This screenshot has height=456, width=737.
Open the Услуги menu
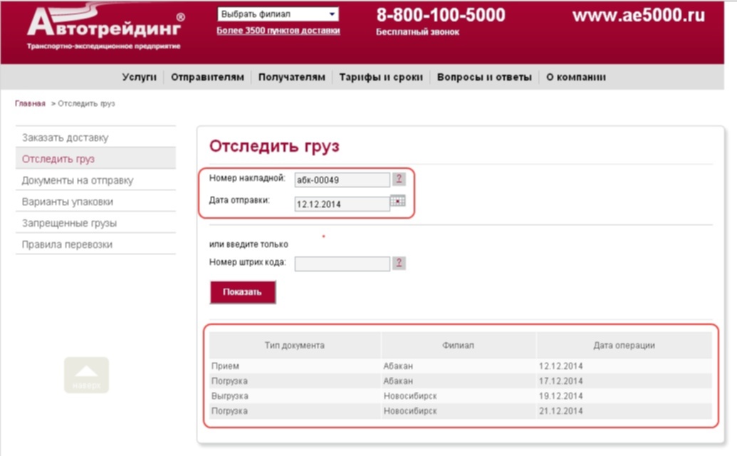point(139,77)
